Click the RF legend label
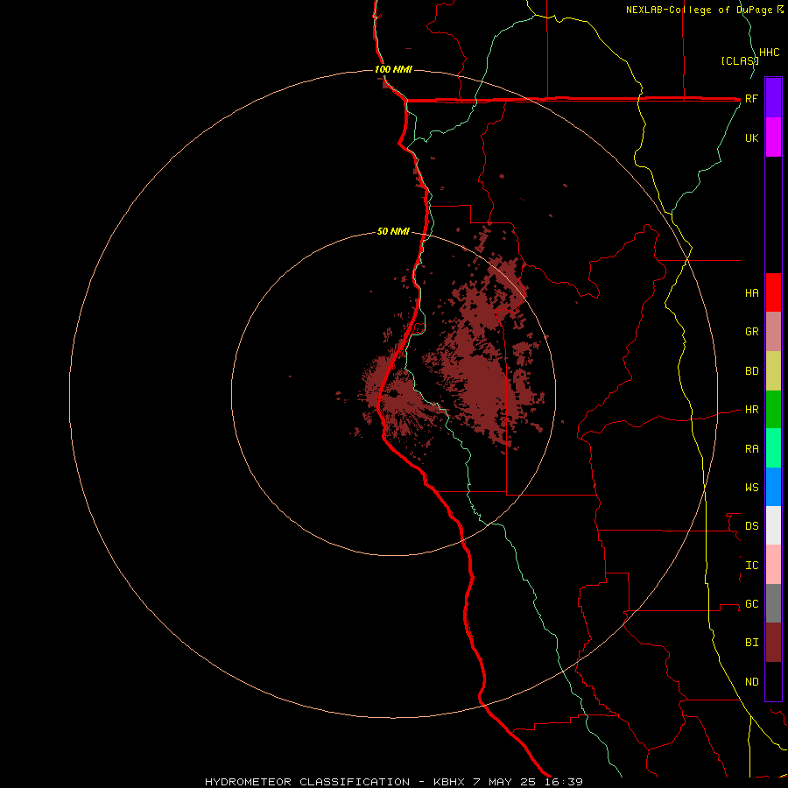The height and width of the screenshot is (788, 788). tap(751, 98)
